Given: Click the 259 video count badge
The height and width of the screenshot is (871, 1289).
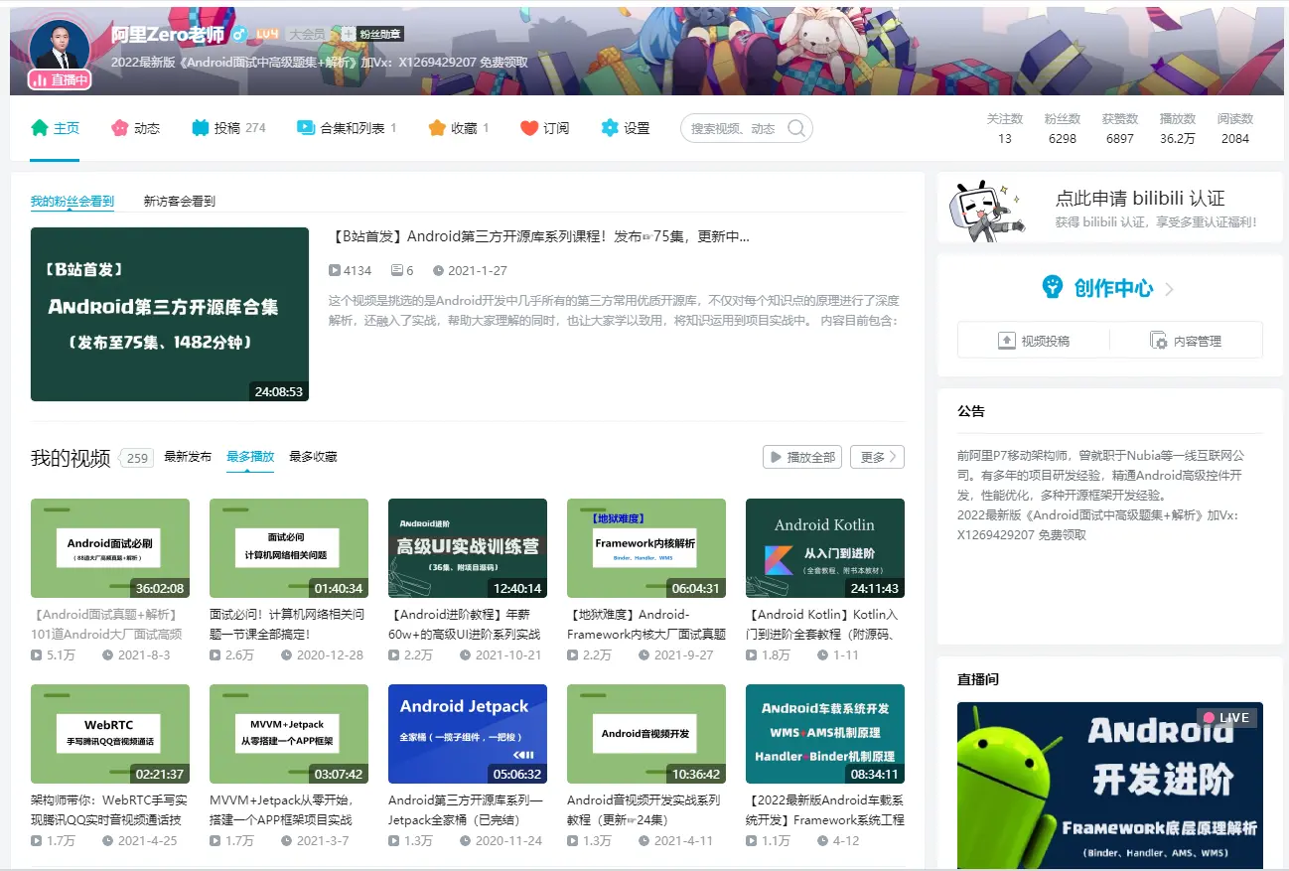Looking at the screenshot, I should tap(137, 458).
